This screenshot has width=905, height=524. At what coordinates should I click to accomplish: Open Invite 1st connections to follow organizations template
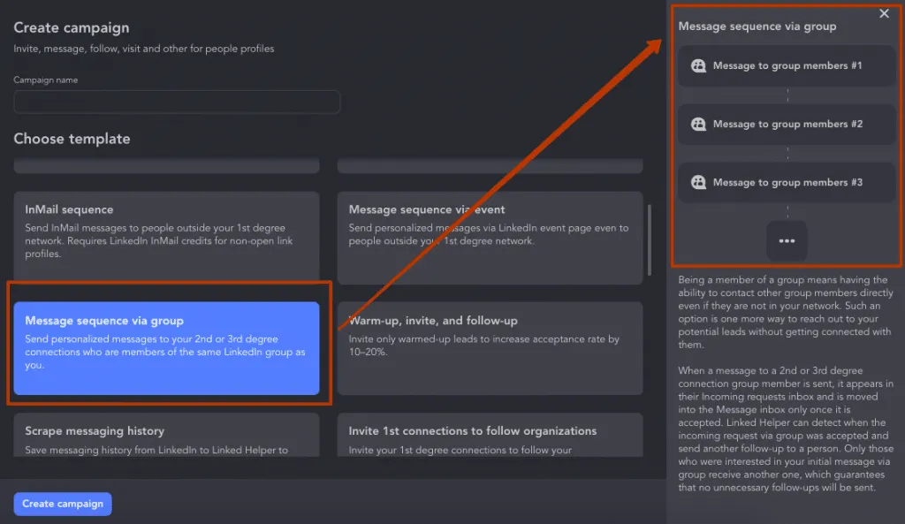coord(490,435)
